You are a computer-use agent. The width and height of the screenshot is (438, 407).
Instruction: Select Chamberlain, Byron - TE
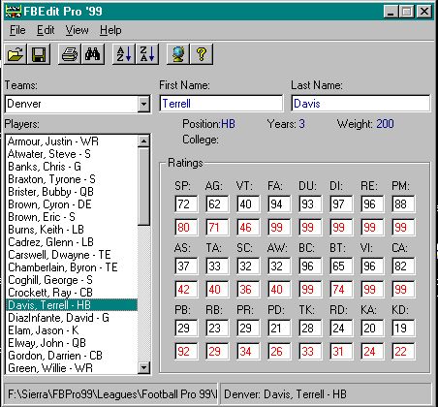coord(72,267)
